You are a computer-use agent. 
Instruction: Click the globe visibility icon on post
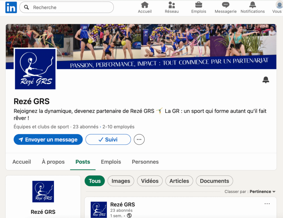click(x=129, y=216)
